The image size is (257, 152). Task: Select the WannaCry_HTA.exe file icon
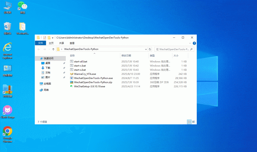coord(72,74)
